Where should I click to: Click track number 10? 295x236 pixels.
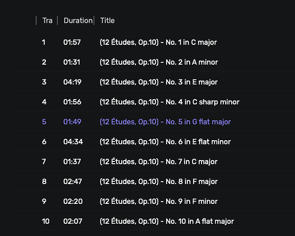(x=46, y=221)
